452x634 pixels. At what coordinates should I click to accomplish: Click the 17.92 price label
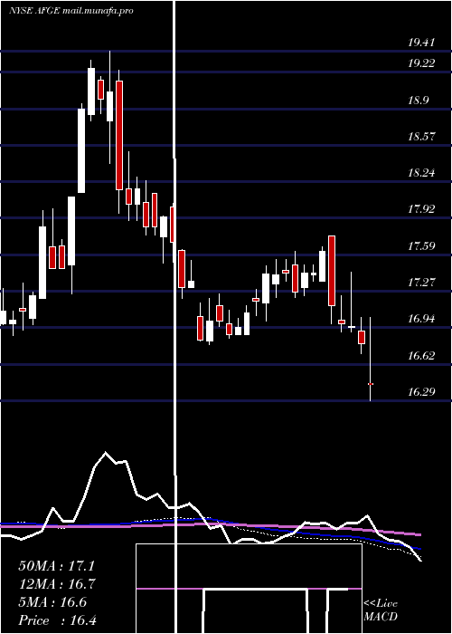[421, 209]
